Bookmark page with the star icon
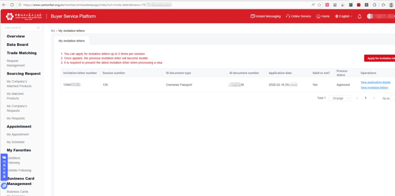 point(319,5)
